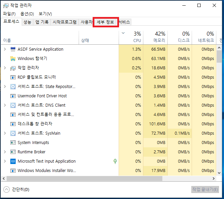Click the horizontal scrollbar left arrow
This screenshot has height=199, width=224.
tap(4, 178)
